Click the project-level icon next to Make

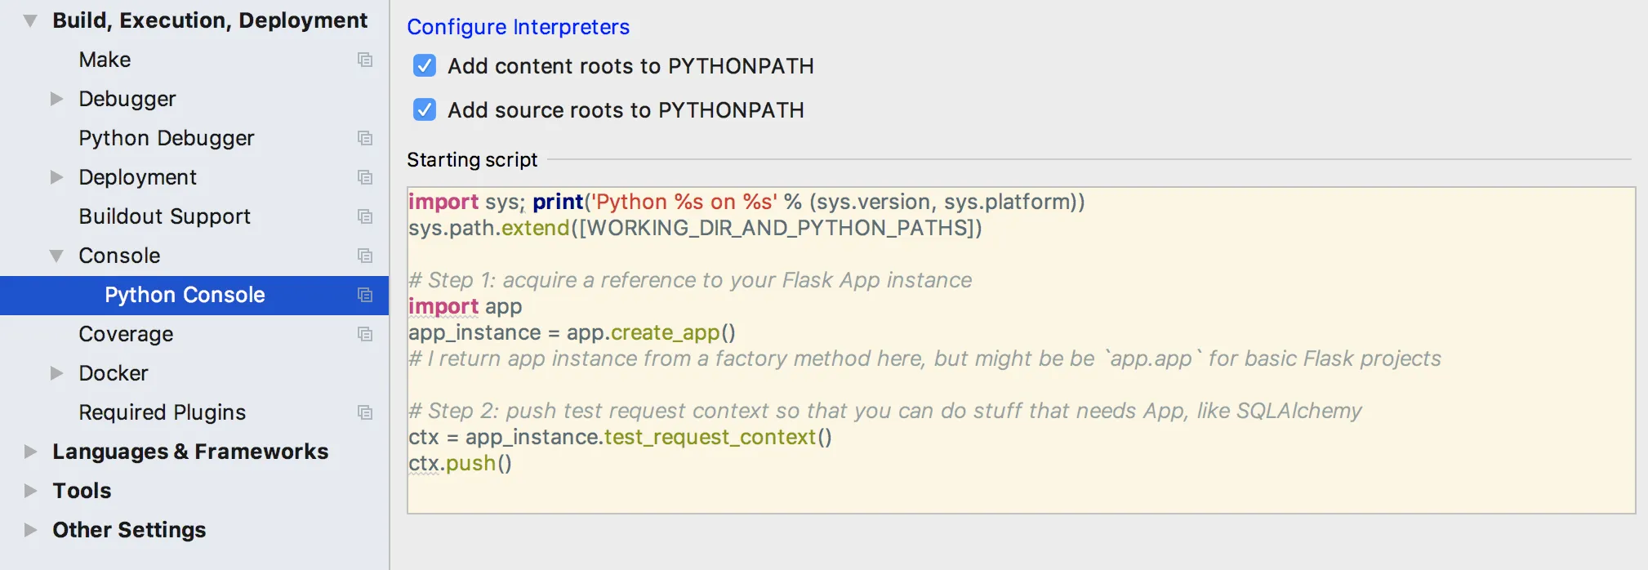[365, 60]
